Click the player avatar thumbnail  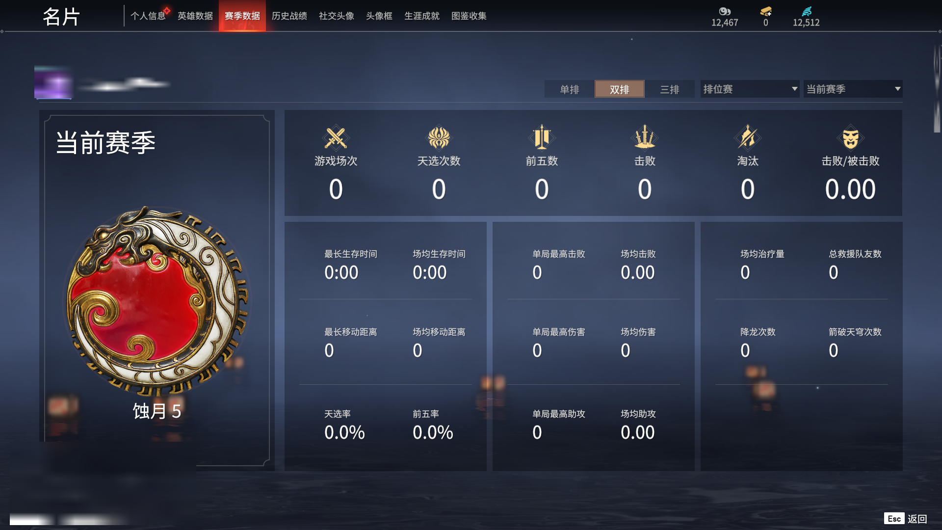coord(53,82)
